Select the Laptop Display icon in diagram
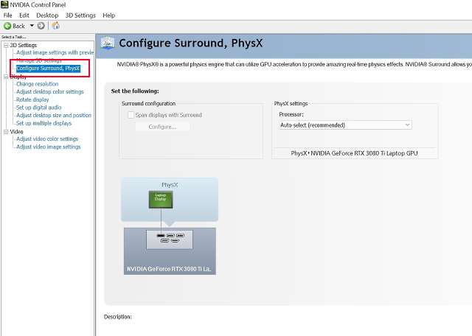Image resolution: width=472 pixels, height=336 pixels. 160,198
